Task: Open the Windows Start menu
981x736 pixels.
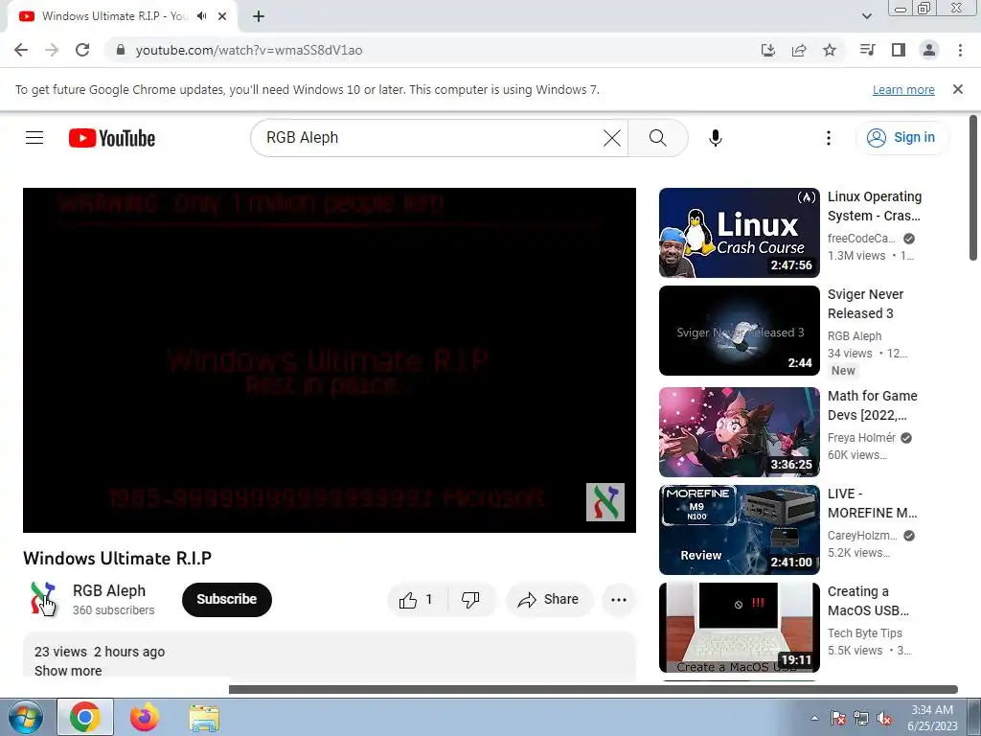Action: coord(26,717)
